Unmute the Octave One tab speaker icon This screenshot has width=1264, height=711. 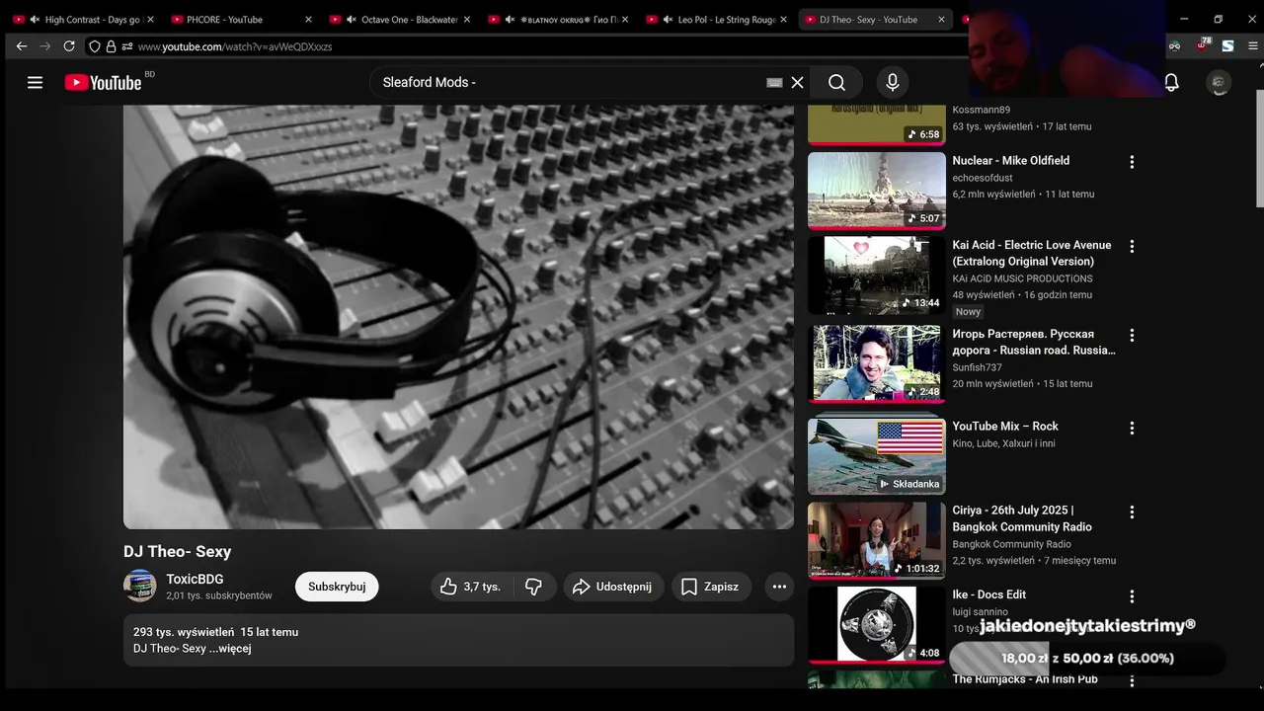352,20
